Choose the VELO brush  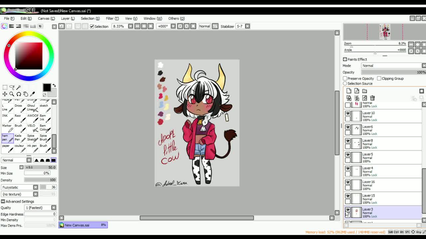[x=33, y=128]
